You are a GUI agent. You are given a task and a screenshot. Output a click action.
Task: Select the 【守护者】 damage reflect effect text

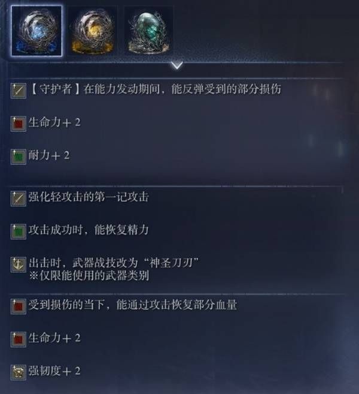156,89
